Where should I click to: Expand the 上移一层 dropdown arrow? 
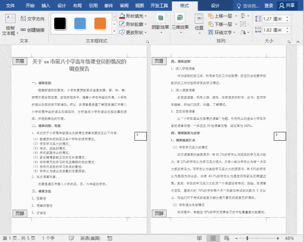tap(236, 16)
